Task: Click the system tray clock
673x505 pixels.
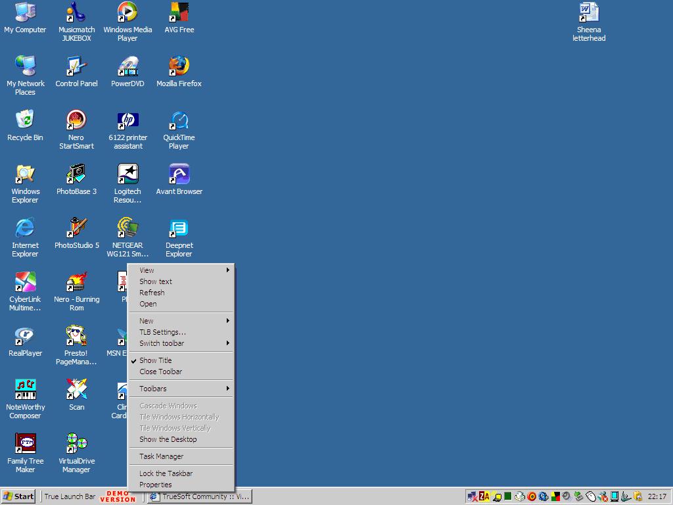Action: tap(657, 496)
